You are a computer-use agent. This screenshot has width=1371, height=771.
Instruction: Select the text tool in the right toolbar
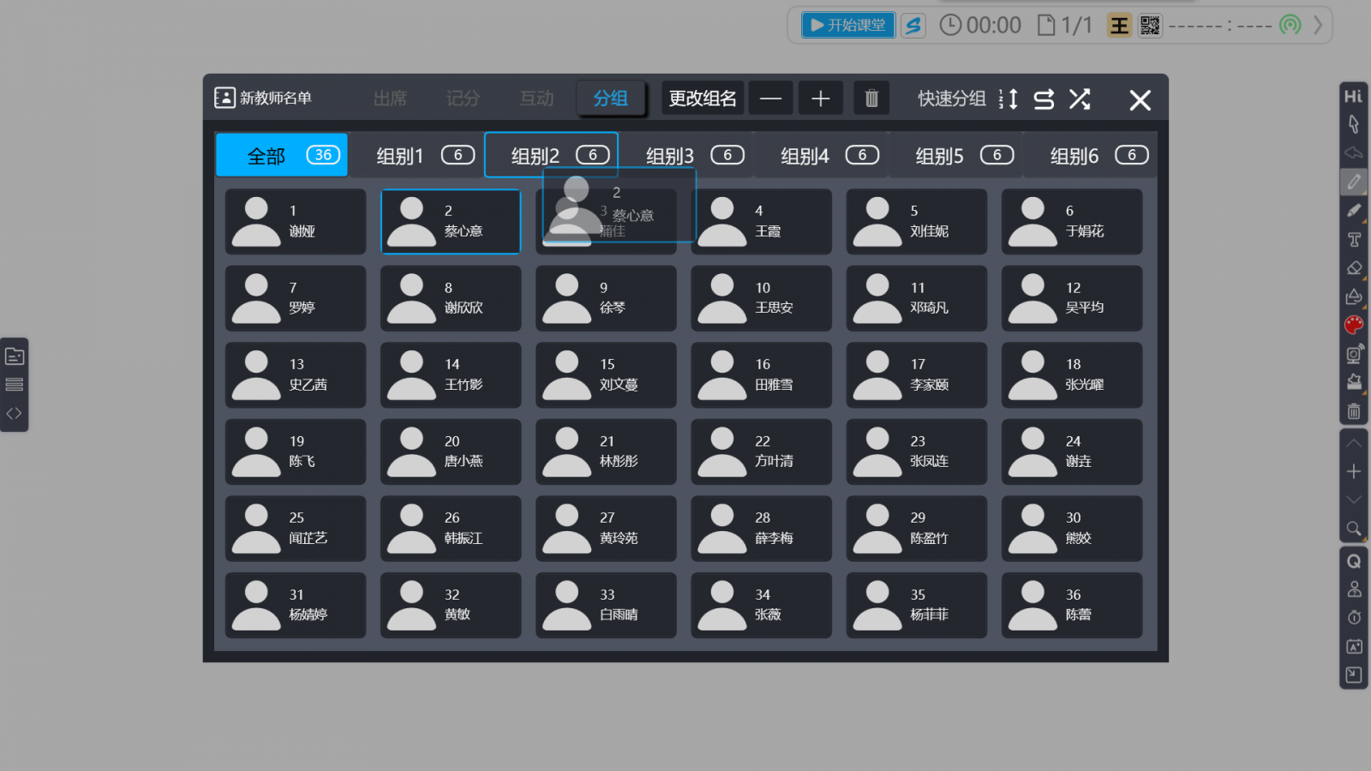pyautogui.click(x=1354, y=240)
